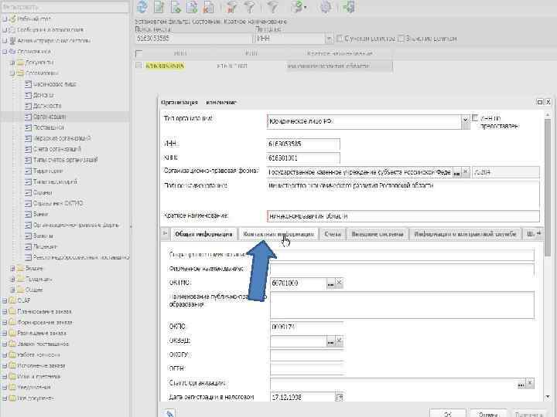This screenshot has width=557, height=417.
Task: Open Тип организации dropdown arrow
Action: tap(465, 121)
